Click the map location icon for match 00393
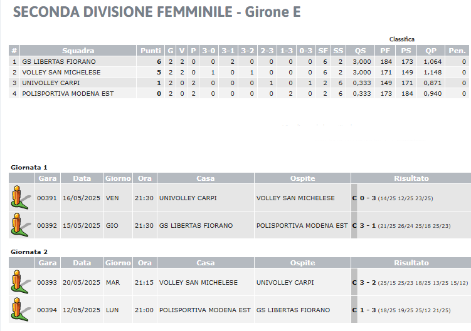 (x=21, y=282)
